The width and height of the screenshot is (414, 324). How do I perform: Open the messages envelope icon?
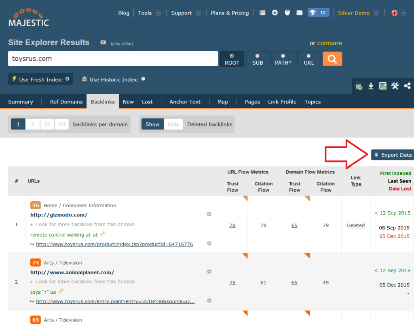pyautogui.click(x=300, y=13)
